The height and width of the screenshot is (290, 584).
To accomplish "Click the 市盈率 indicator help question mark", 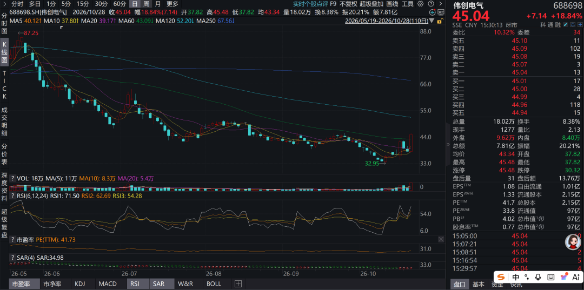I will pos(13,240).
